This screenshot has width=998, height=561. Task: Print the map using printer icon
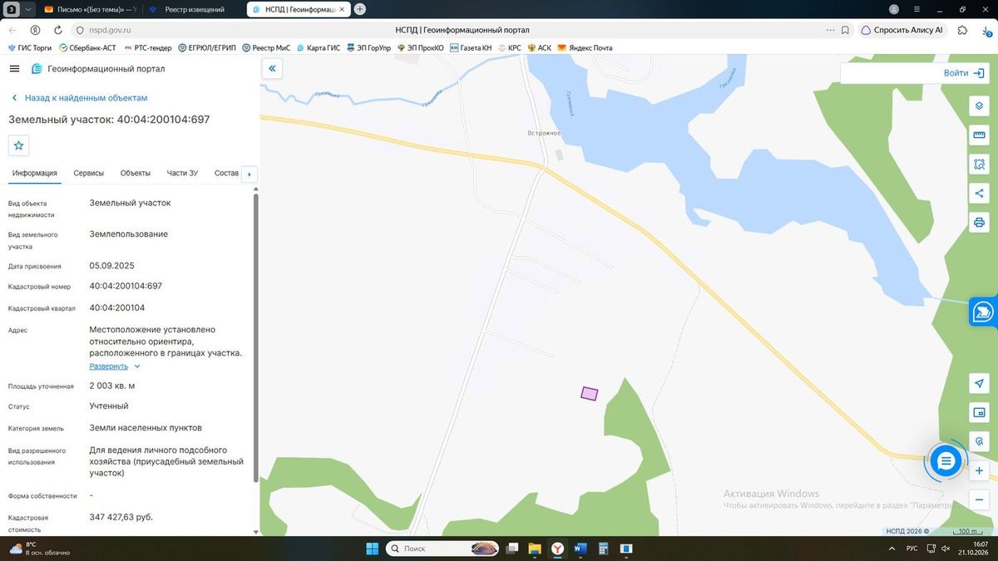tap(979, 223)
